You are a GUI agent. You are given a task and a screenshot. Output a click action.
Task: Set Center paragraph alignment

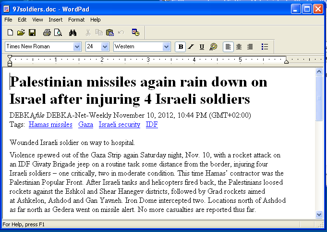[x=239, y=47]
